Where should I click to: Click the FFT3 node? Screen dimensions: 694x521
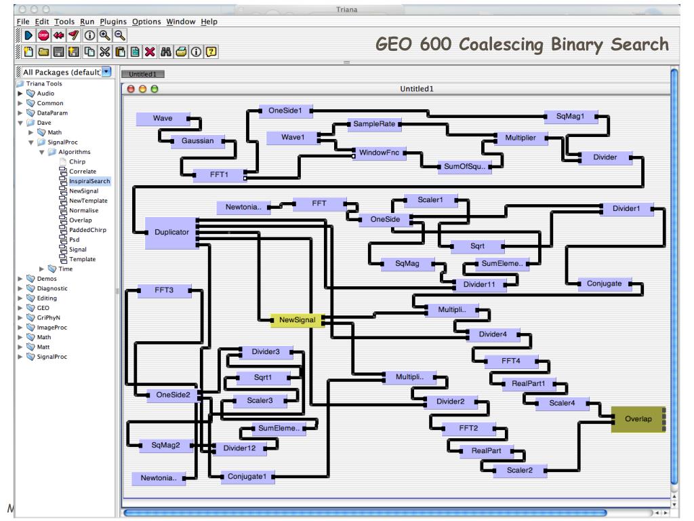click(164, 290)
